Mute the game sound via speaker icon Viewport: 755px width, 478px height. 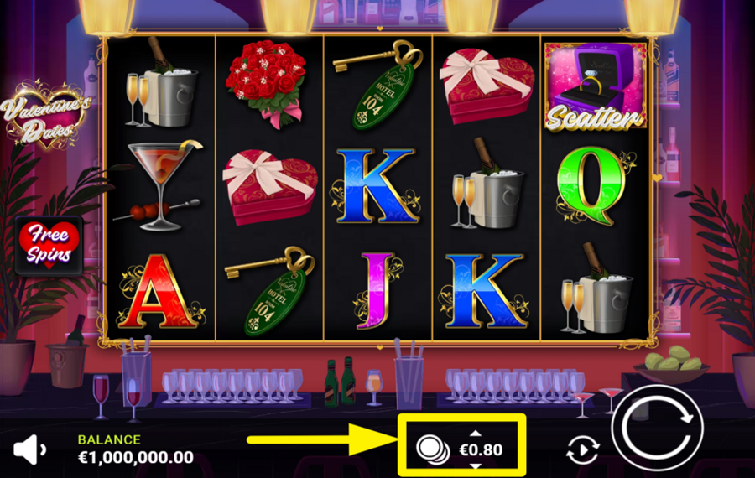point(30,449)
